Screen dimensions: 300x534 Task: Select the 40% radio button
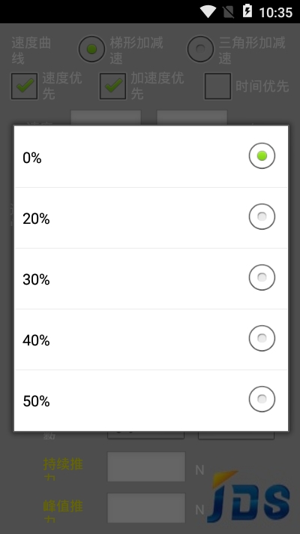(x=262, y=338)
